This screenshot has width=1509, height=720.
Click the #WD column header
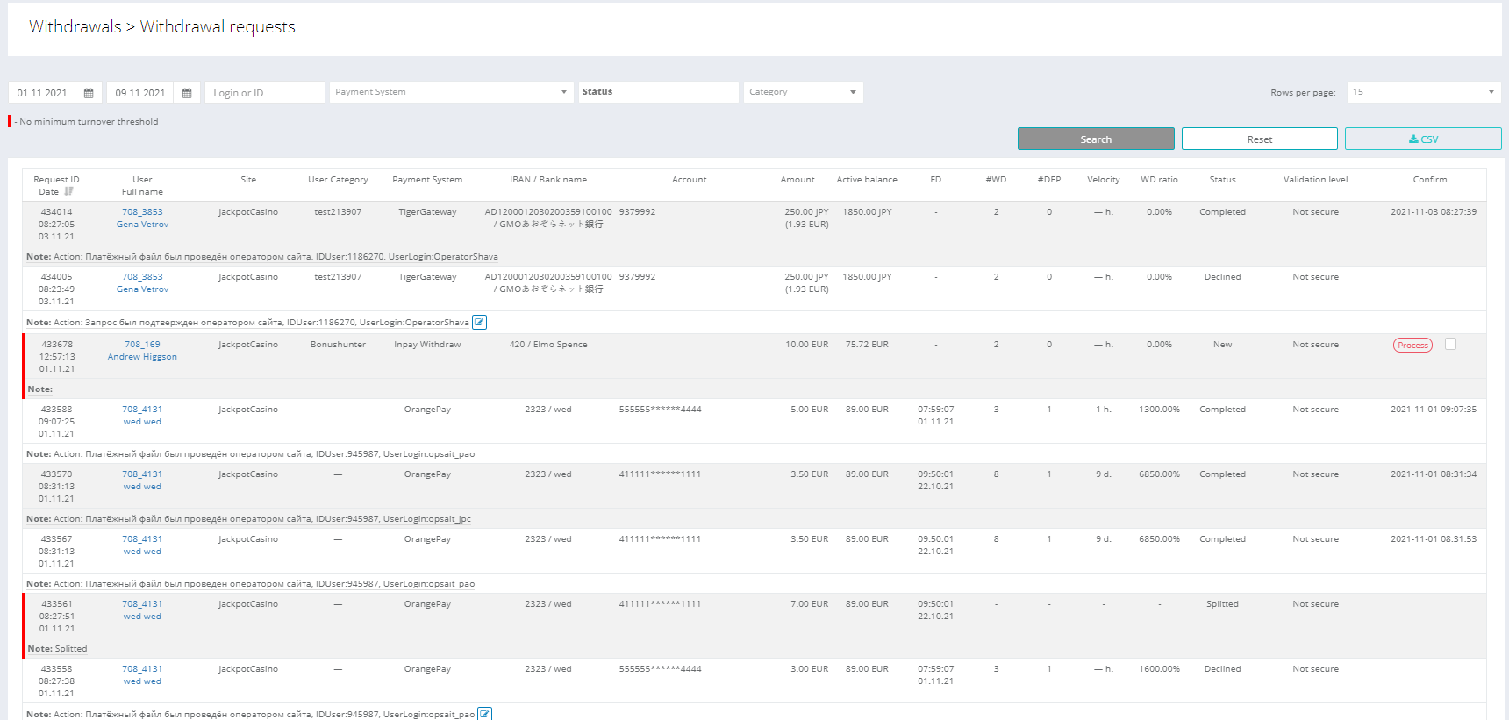[x=996, y=180]
